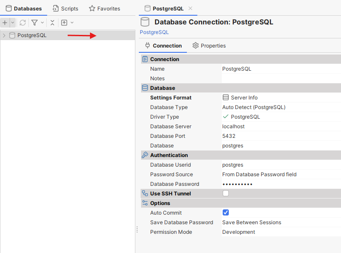This screenshot has width=341, height=253.
Task: Click the PostgreSQL breadcrumb link
Action: 154,32
